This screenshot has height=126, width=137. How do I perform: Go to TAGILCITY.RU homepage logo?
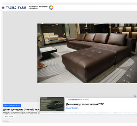16,8
